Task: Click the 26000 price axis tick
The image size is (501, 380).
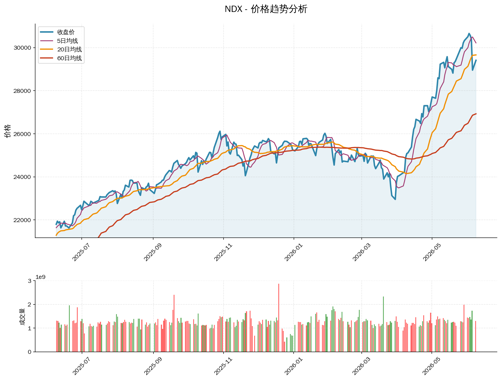Action: click(x=22, y=134)
